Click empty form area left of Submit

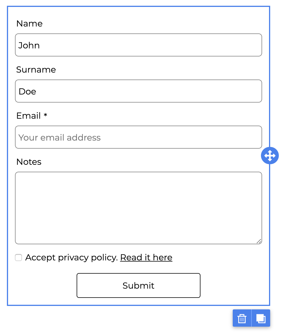click(43, 285)
